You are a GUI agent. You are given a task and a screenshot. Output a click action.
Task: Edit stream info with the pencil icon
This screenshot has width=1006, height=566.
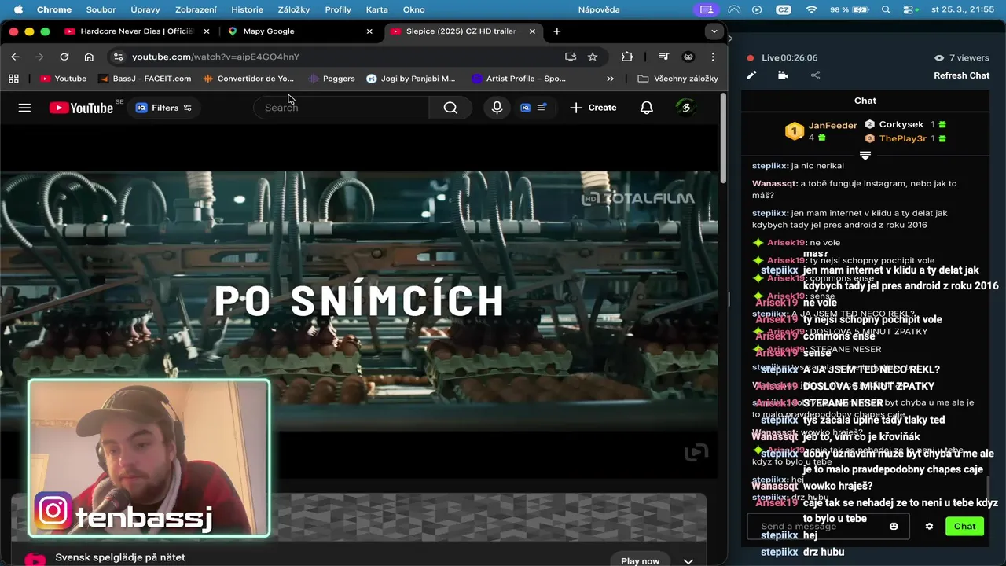coord(751,75)
